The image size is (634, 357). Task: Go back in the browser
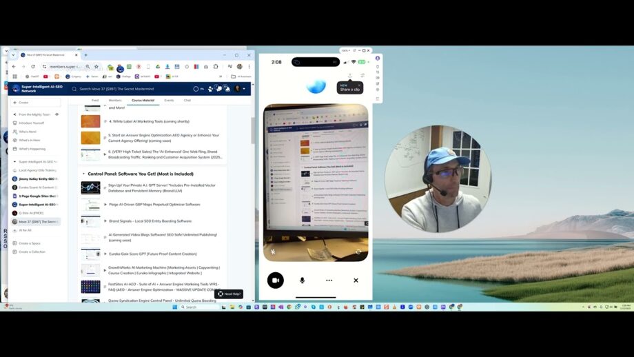(x=14, y=66)
